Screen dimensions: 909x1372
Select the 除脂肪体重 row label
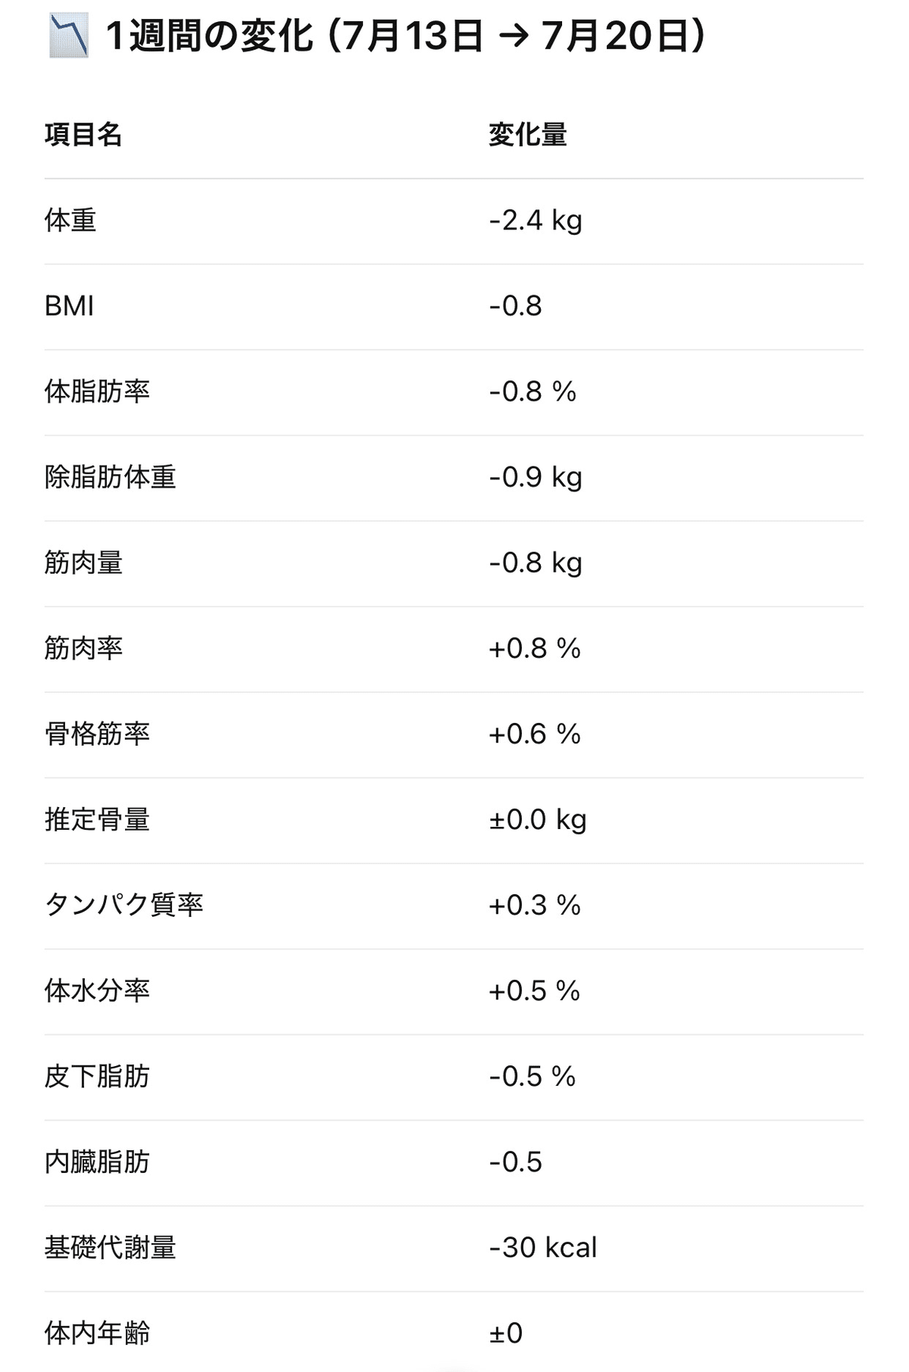(x=110, y=477)
